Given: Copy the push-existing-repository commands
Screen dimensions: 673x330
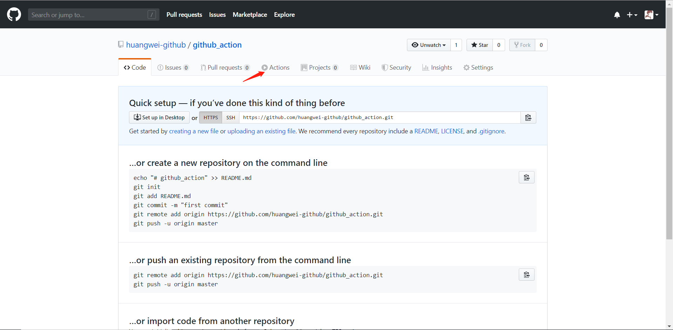Looking at the screenshot, I should pos(526,275).
